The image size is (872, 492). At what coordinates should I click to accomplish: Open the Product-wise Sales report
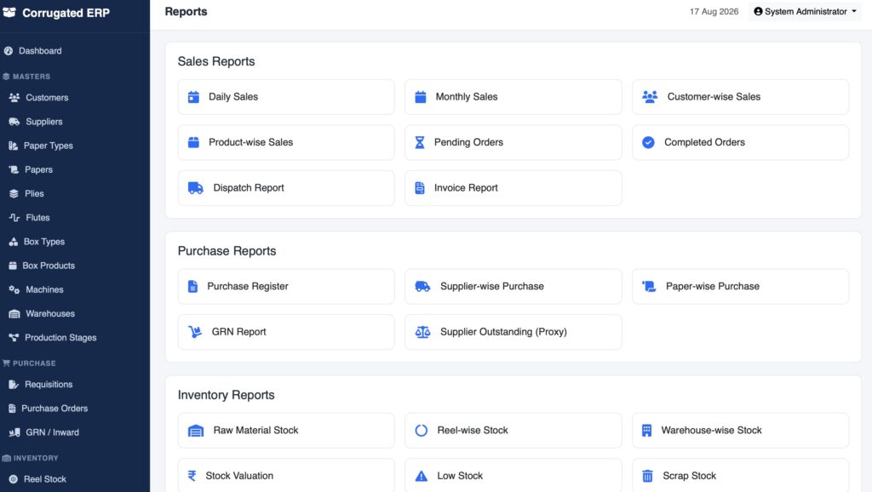(x=286, y=142)
